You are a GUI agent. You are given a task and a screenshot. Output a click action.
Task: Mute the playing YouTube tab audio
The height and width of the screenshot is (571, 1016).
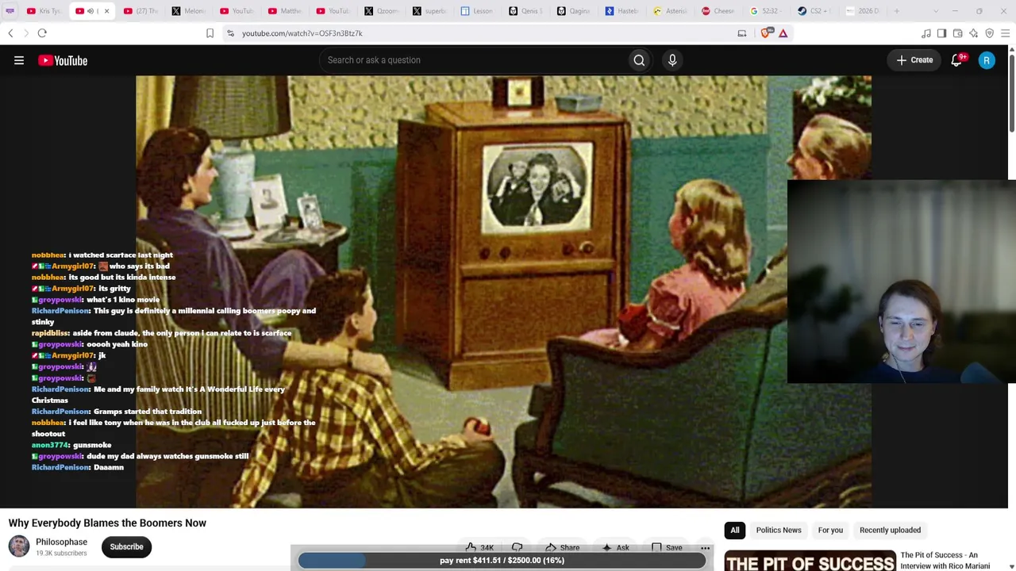pos(90,11)
